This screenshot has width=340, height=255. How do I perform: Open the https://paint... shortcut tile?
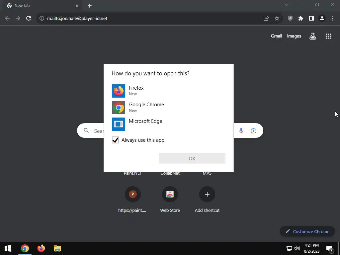tap(132, 200)
